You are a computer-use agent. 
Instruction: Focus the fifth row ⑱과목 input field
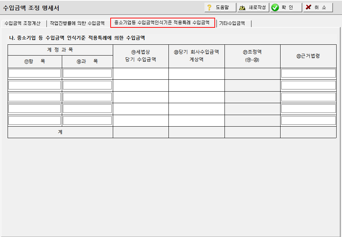click(87, 120)
